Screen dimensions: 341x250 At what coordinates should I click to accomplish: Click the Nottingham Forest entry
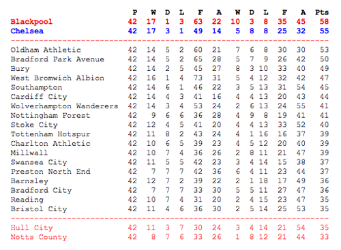50,115
